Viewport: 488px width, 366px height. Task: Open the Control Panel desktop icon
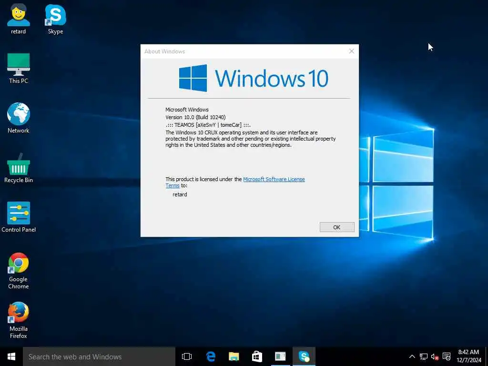tap(19, 217)
